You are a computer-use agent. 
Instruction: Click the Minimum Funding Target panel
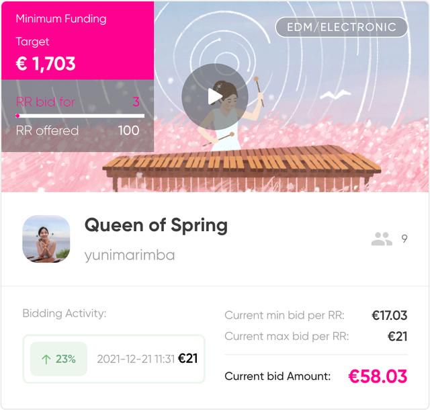[x=78, y=40]
